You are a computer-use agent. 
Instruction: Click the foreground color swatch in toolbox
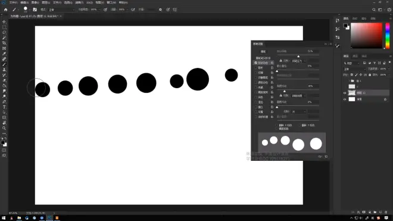point(3,142)
